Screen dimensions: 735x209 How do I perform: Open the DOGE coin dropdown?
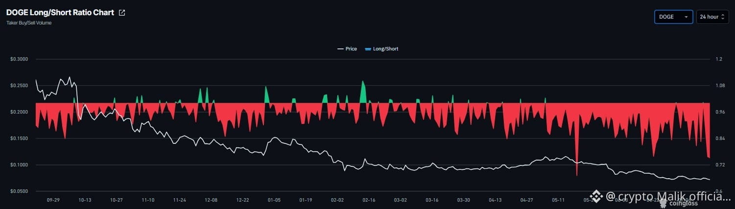click(x=673, y=17)
